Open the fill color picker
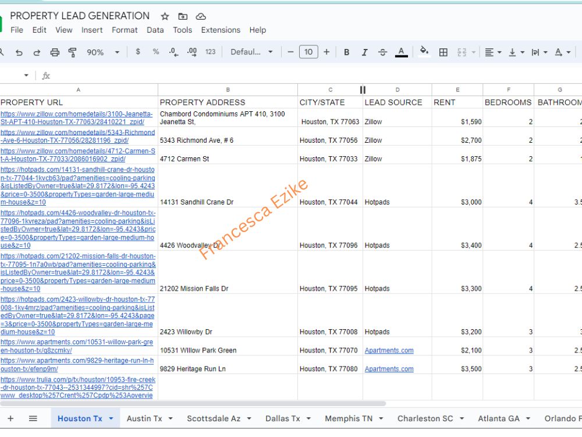 424,51
